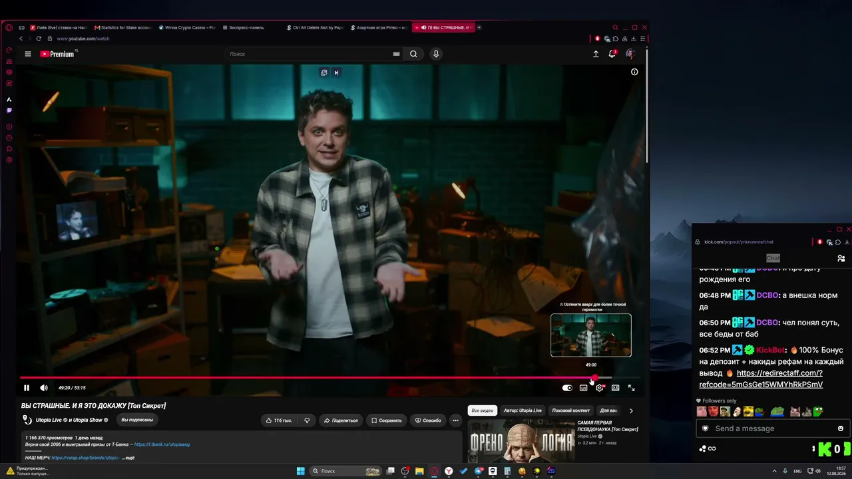This screenshot has width=852, height=479.
Task: Like the video with 116 тыс.
Action: coord(279,420)
